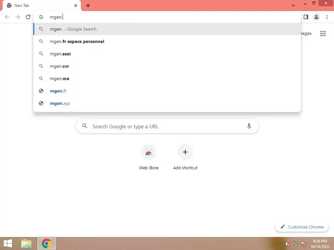Open the profile avatar menu

pos(316,17)
